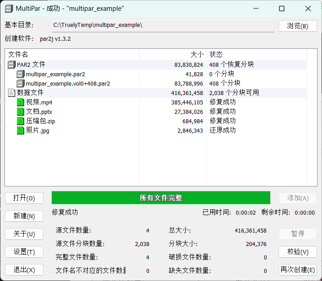This screenshot has width=322, height=281.
Task: Click the MultiPar app icon in title bar
Action: pos(8,9)
